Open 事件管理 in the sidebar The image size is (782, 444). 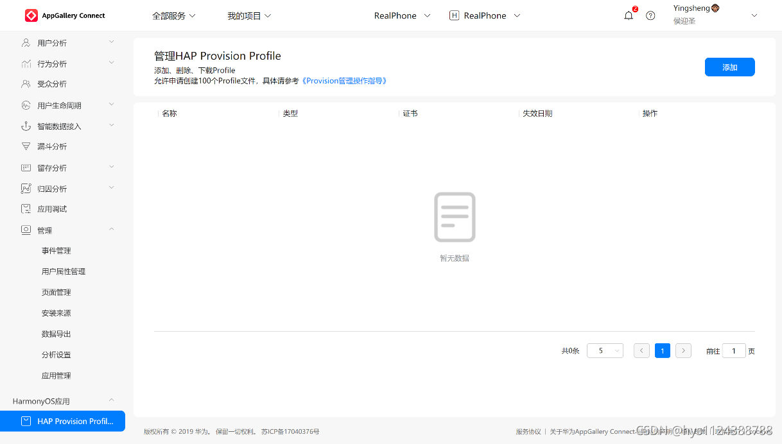coord(56,251)
